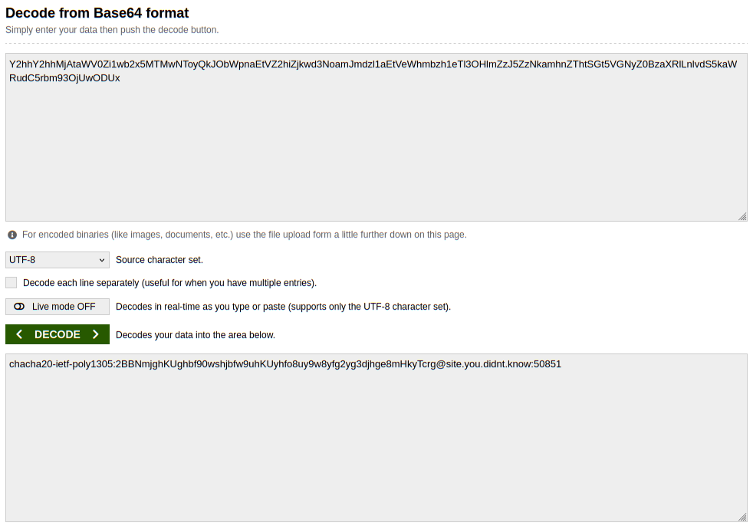Click the arrow of the UTF-8 combo box
The image size is (753, 526).
tap(102, 260)
